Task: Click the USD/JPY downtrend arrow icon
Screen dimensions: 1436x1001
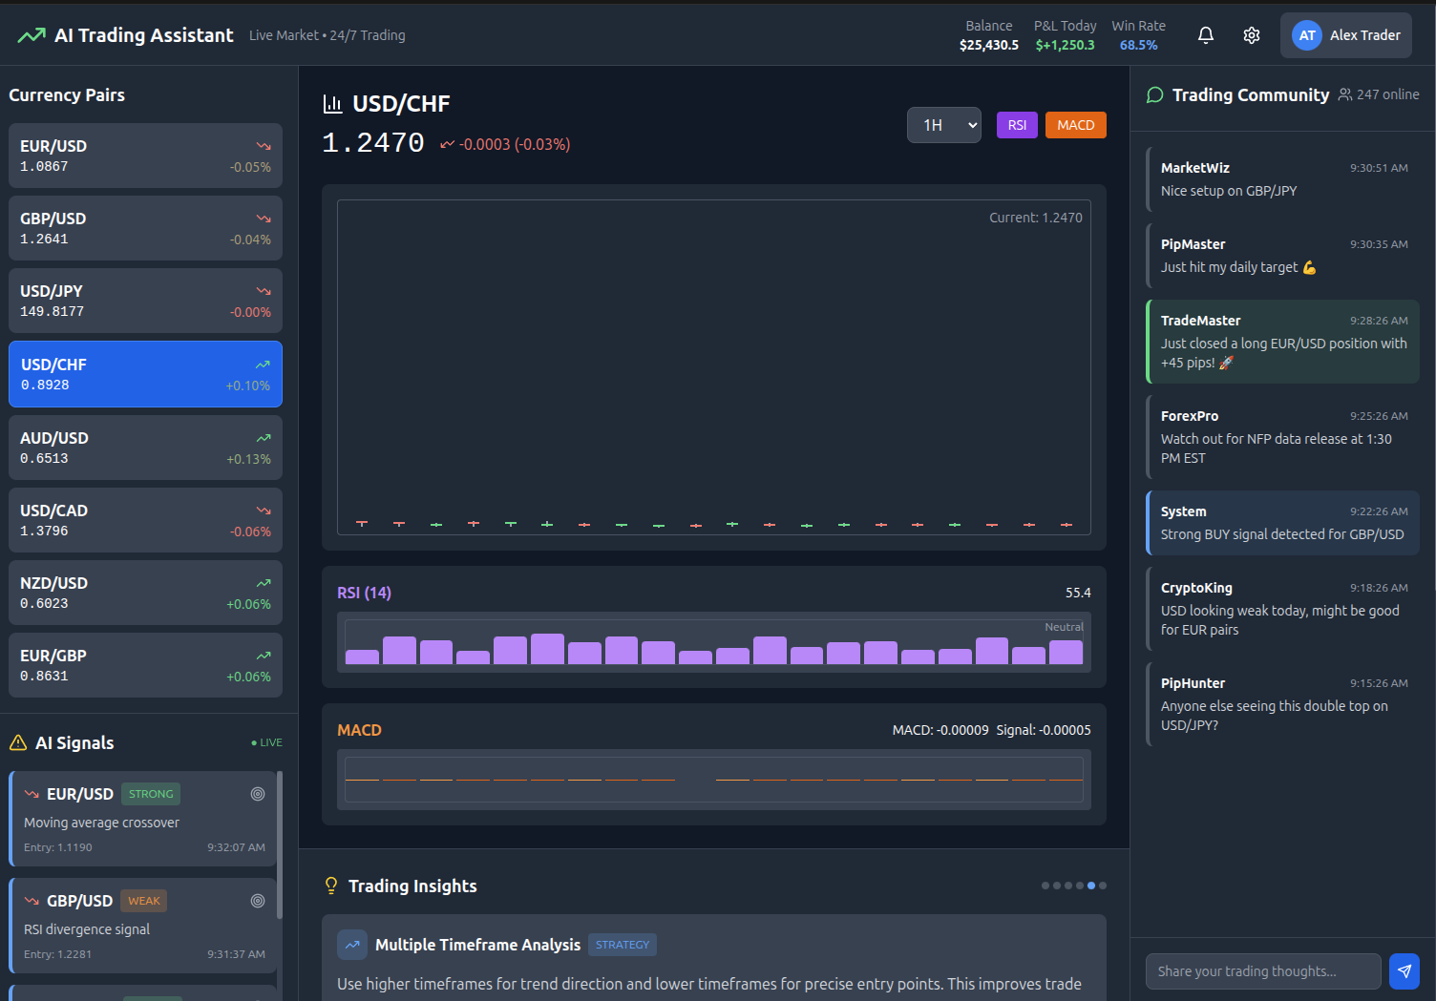Action: pyautogui.click(x=264, y=291)
